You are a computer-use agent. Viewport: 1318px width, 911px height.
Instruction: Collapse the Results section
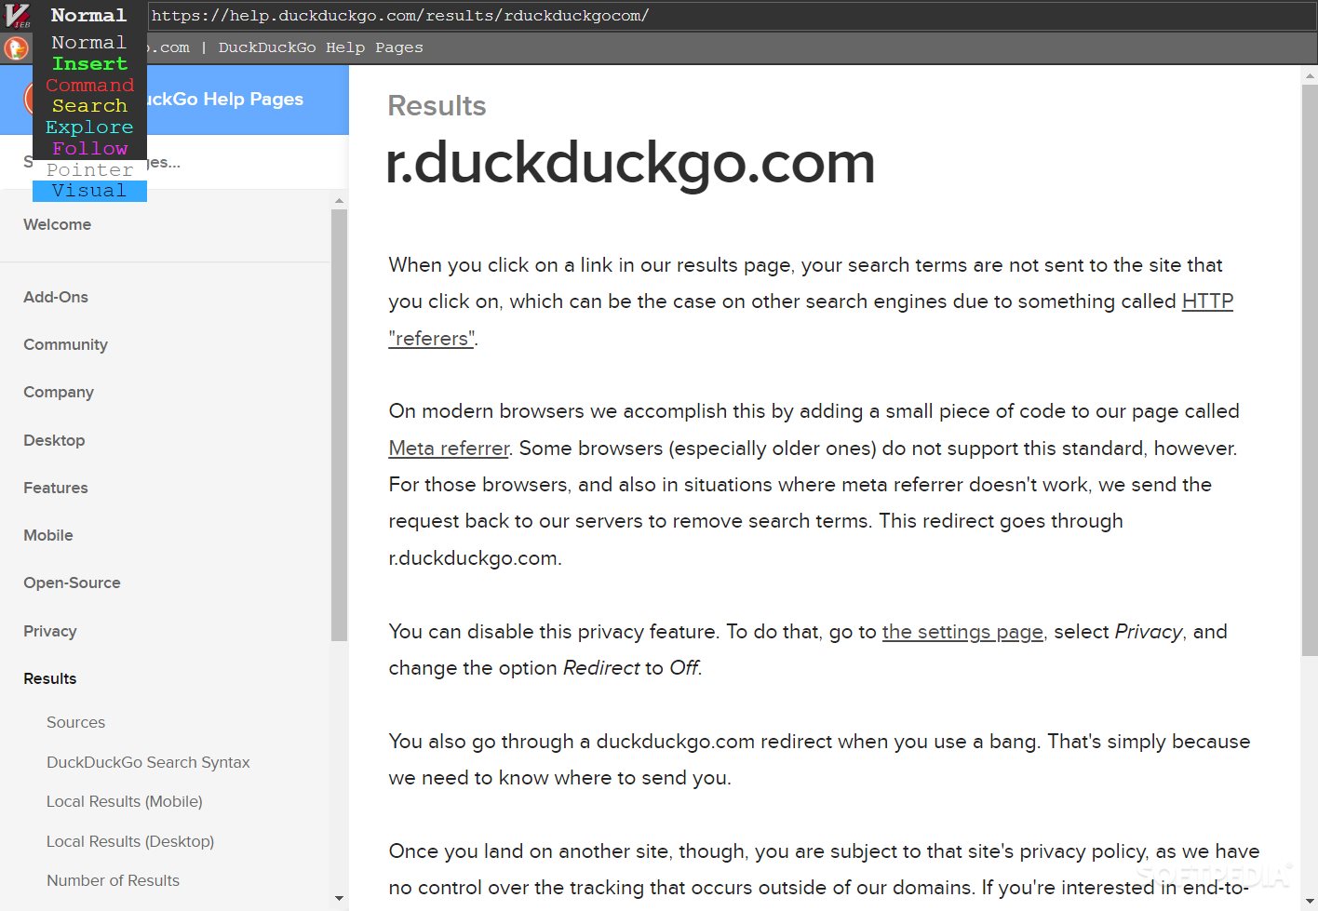pos(50,678)
